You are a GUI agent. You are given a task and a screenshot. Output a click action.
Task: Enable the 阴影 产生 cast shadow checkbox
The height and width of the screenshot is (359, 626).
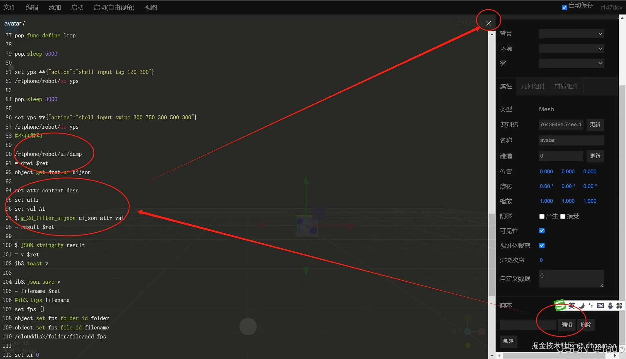click(542, 216)
